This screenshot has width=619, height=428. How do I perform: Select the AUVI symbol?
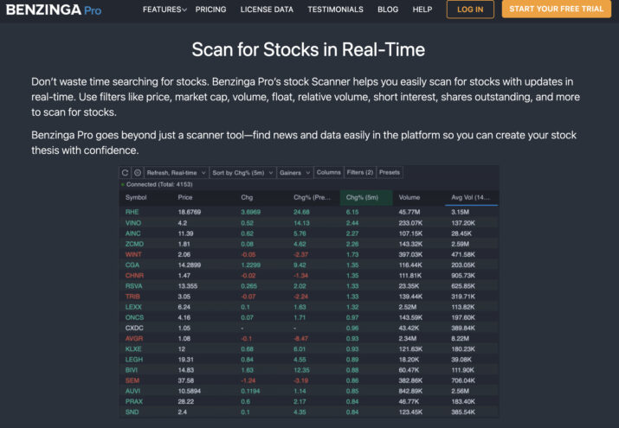pos(132,391)
